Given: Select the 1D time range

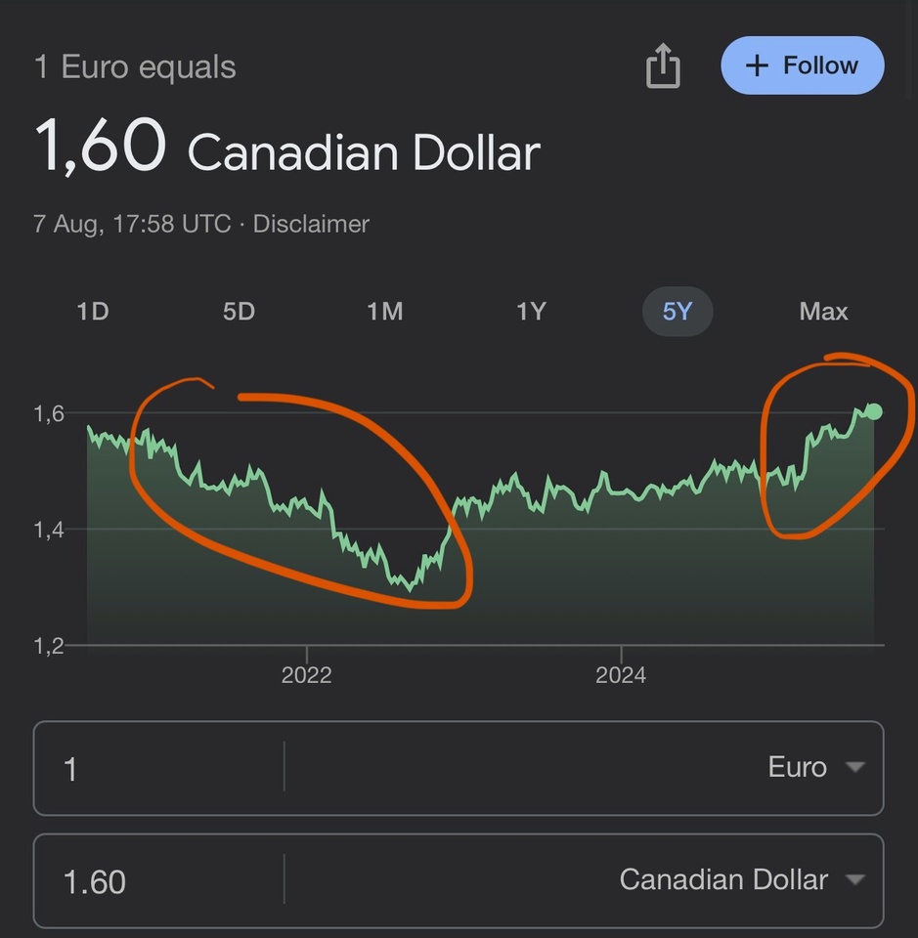Looking at the screenshot, I should (x=93, y=312).
